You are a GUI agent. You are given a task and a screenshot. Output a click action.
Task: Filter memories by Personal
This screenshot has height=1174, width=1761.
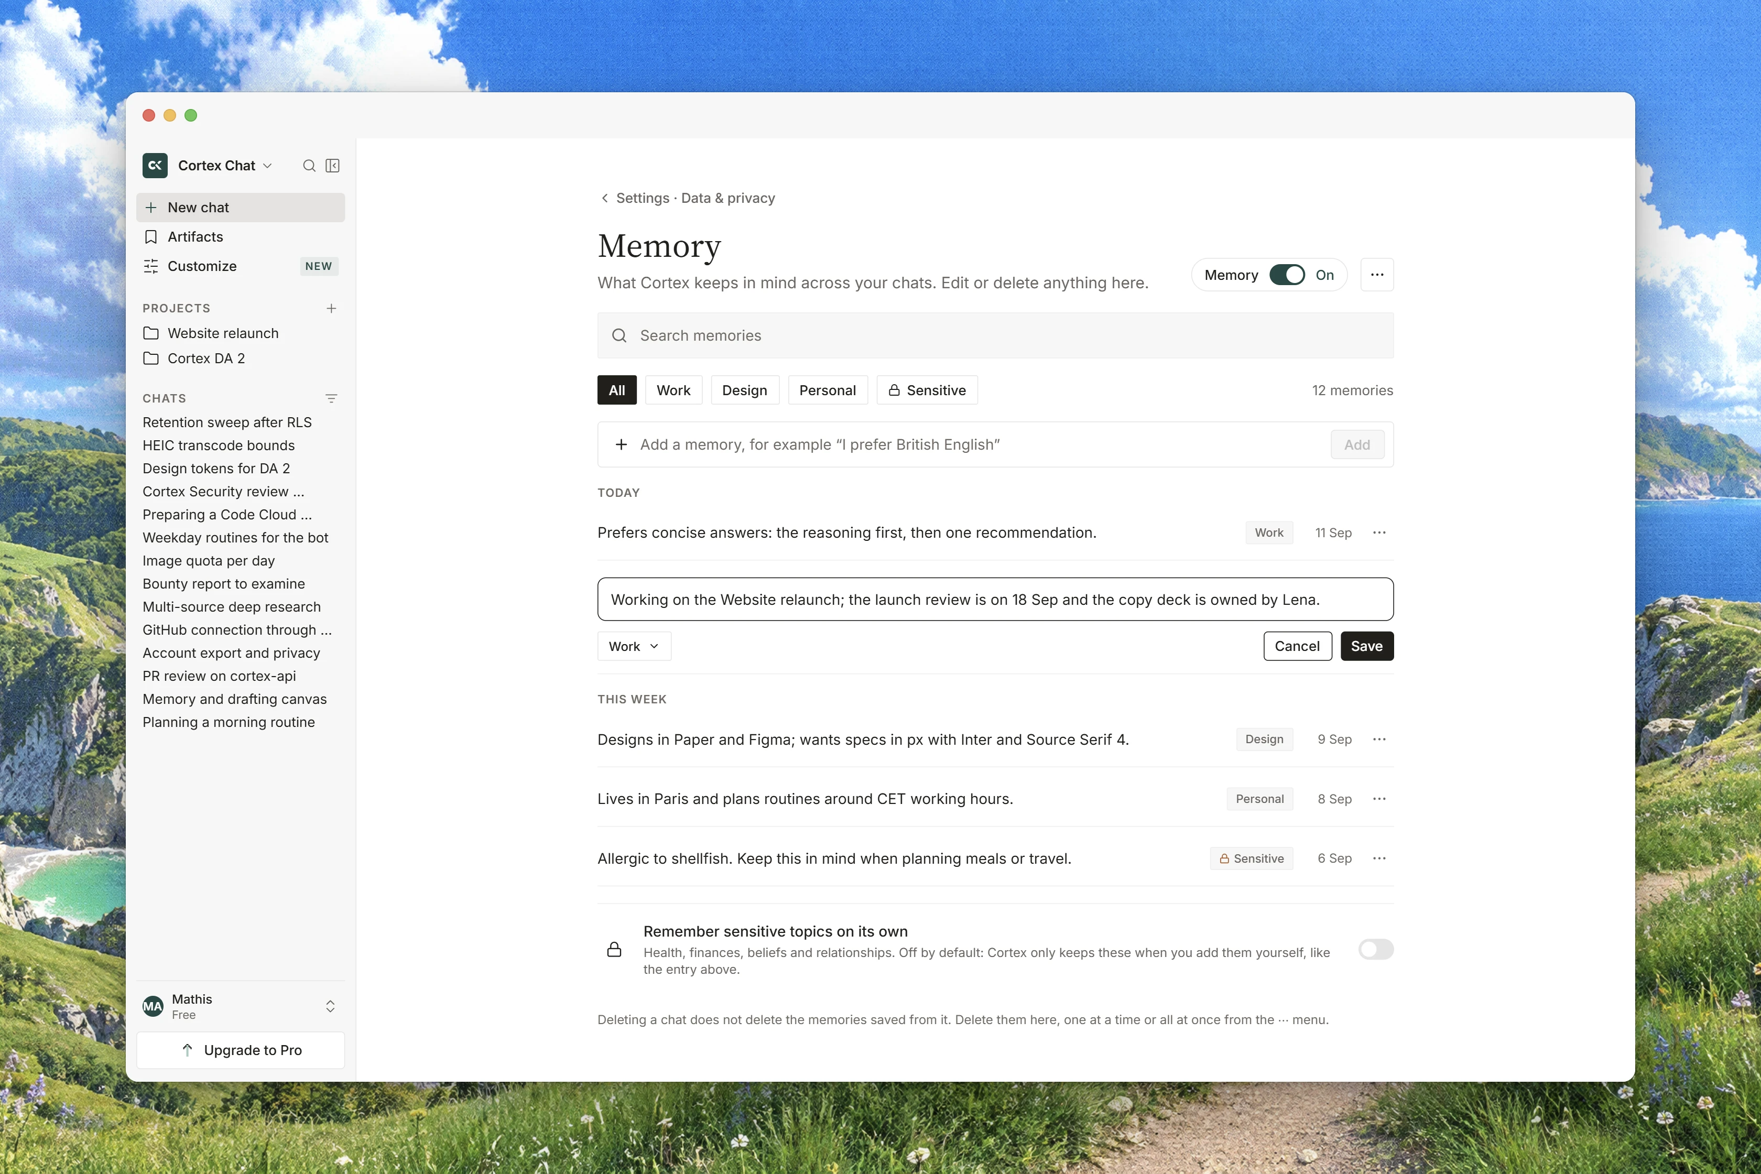[x=828, y=390]
